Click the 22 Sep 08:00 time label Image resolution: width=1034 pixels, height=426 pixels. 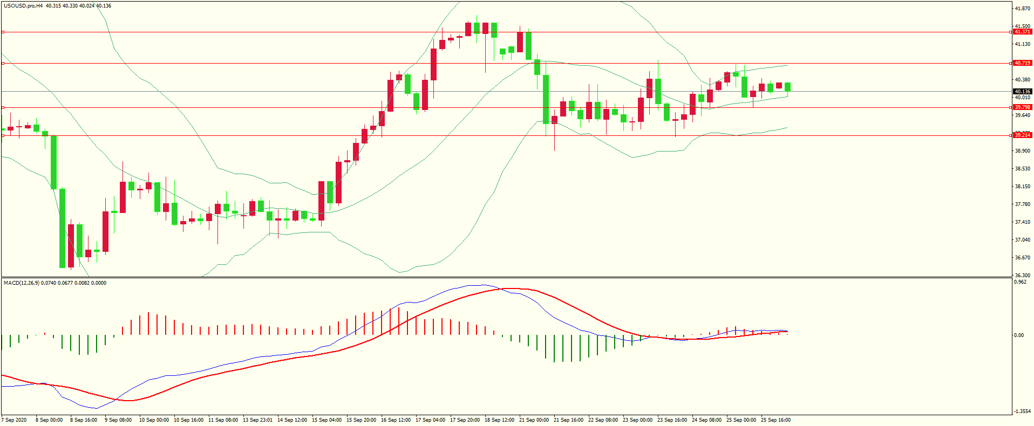[x=603, y=420]
